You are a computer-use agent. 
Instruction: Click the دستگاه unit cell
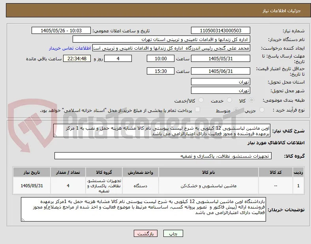[141, 186]
